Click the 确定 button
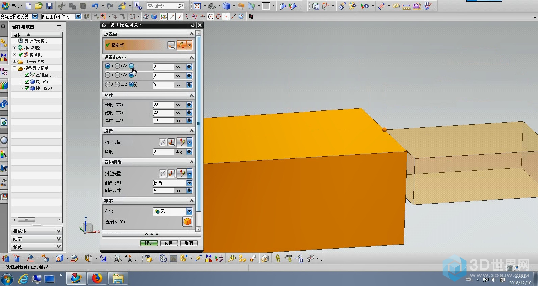 point(149,243)
